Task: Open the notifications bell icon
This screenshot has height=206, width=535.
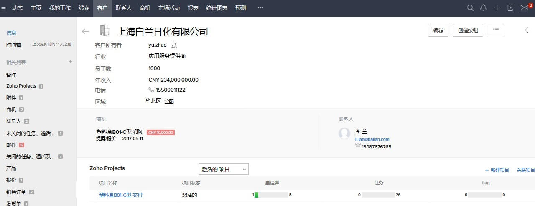Action: click(484, 8)
